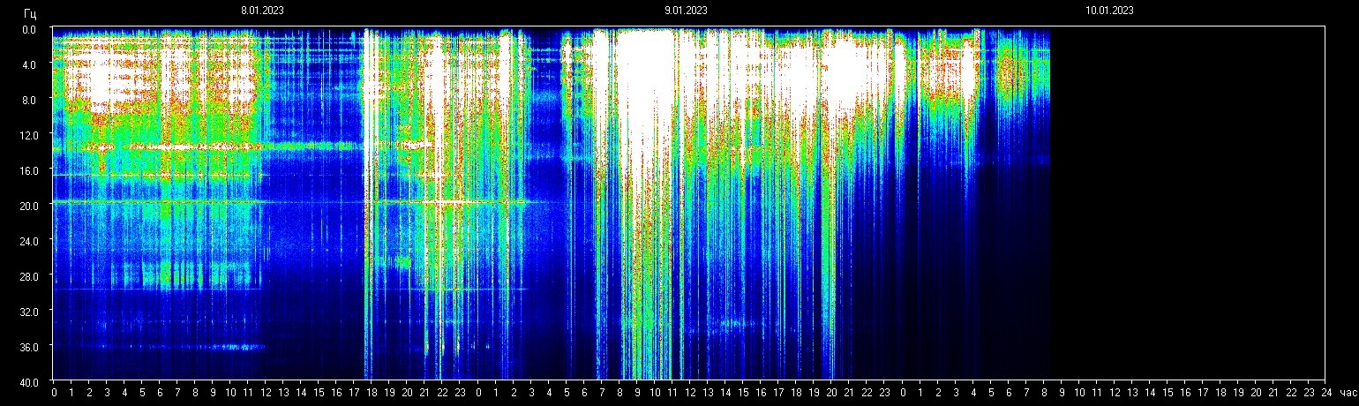Select the 40.0 frequency axis label
Image resolution: width=1359 pixels, height=406 pixels.
click(x=27, y=382)
